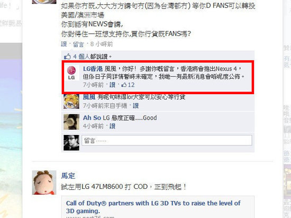Click thumbs-up count 12 on LG reply
291x218 pixels.
(x=128, y=85)
